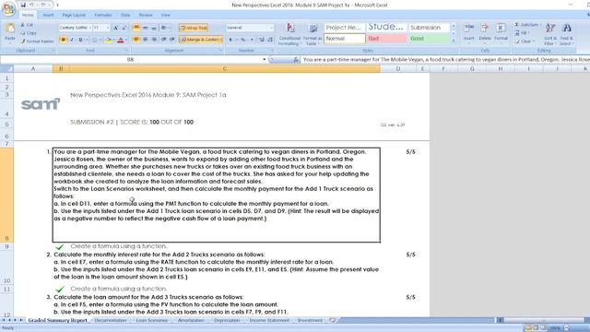Increase font size with Grow Font
590x332 pixels.
(115, 28)
